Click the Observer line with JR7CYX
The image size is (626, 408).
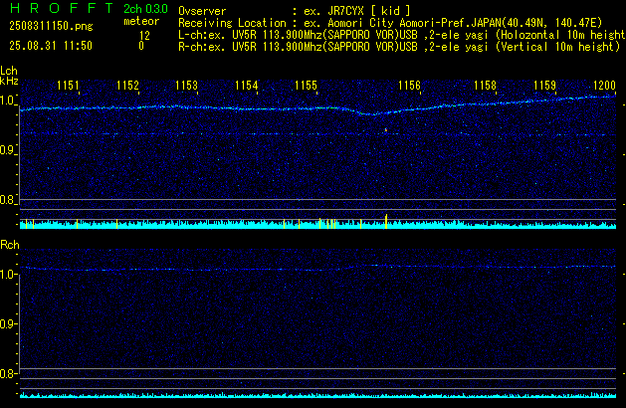pos(295,11)
